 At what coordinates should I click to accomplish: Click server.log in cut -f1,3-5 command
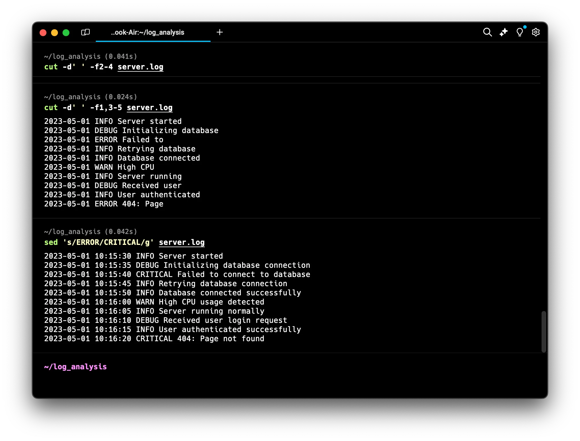click(149, 108)
